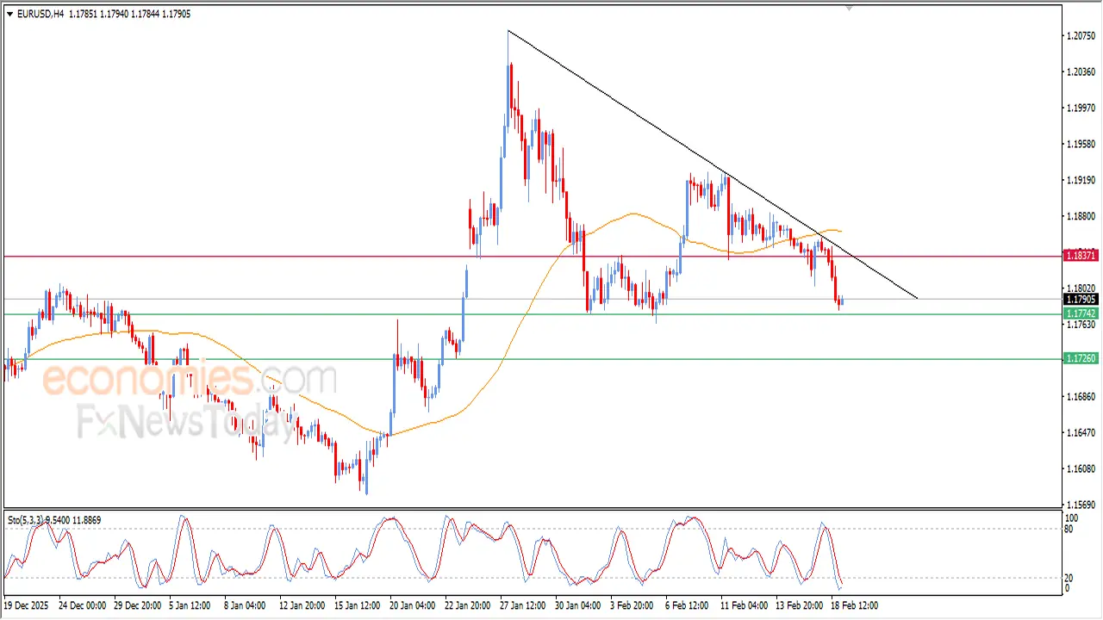Click the arrow icon beside EURUSD,H4 title
This screenshot has width=1103, height=620.
coord(9,14)
